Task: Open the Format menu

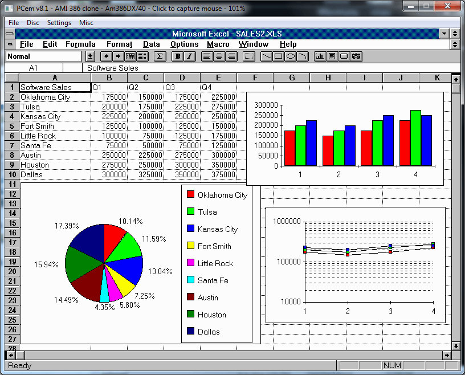Action: (119, 44)
